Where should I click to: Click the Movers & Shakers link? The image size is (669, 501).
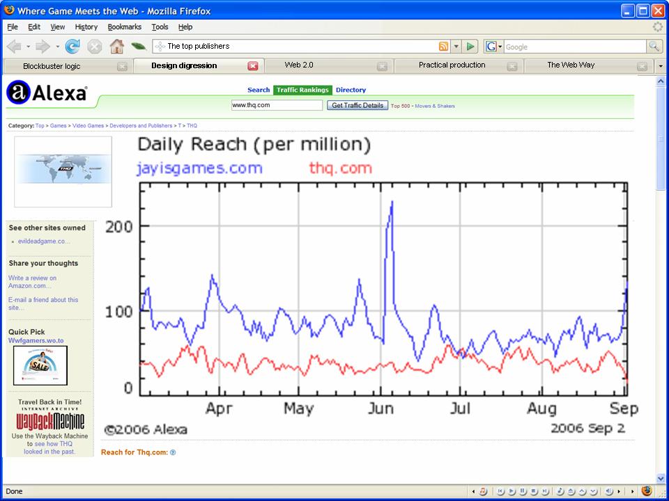coord(435,106)
